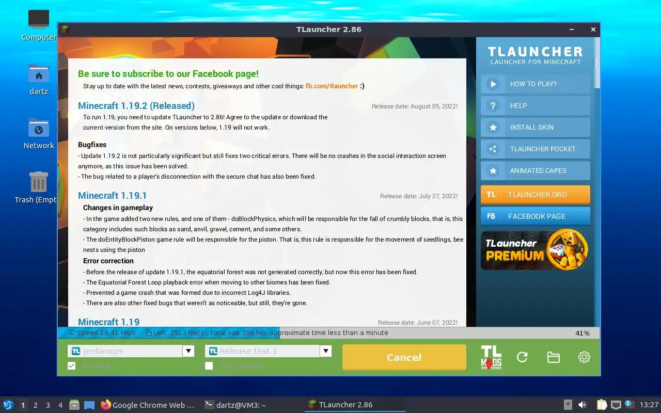Open the TL Mods icon
661x413 pixels.
pyautogui.click(x=491, y=357)
